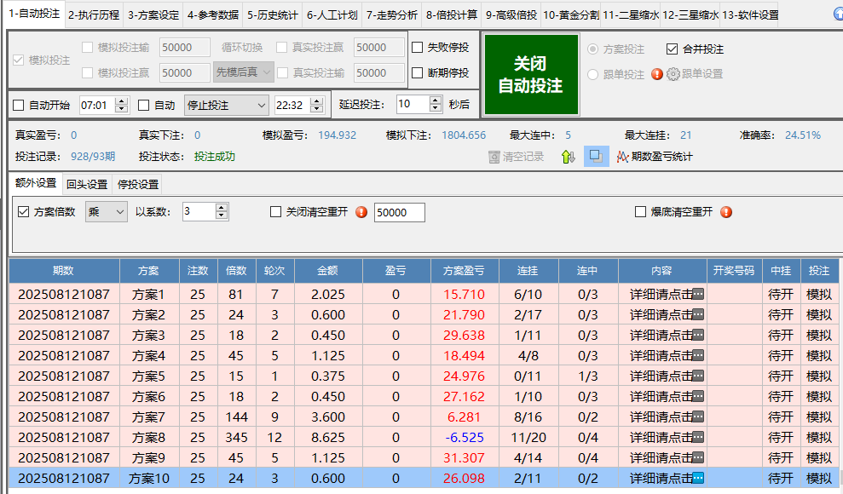The width and height of the screenshot is (843, 494).
Task: Click the red info icon beside 关闭清空重开
Action: (x=361, y=212)
